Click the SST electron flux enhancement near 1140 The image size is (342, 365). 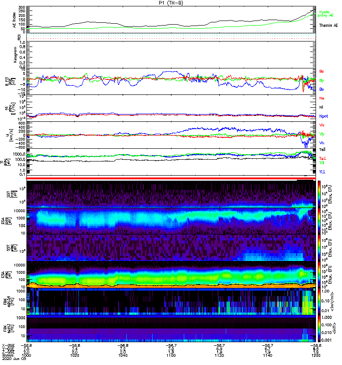coord(272,256)
